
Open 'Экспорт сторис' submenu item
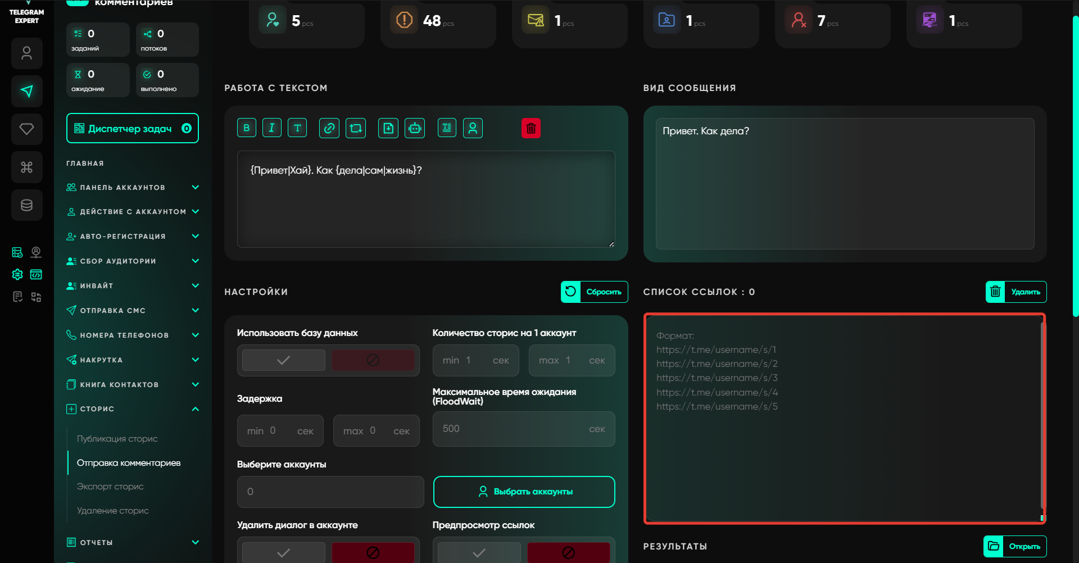pyautogui.click(x=110, y=487)
